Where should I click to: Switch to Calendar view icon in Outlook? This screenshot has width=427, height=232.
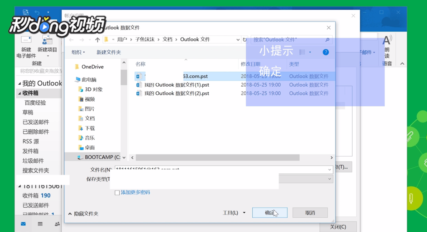click(40, 224)
